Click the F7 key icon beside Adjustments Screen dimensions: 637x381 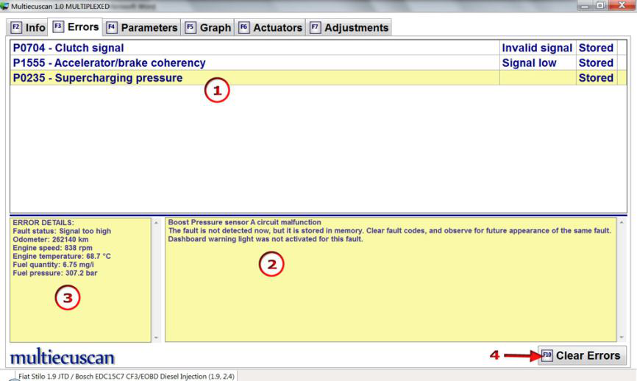315,28
